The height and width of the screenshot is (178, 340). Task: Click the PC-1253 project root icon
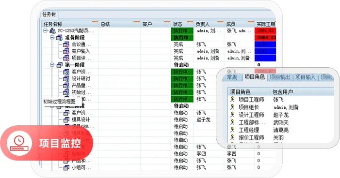click(x=53, y=30)
